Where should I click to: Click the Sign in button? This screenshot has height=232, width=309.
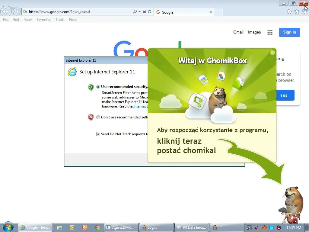(289, 32)
